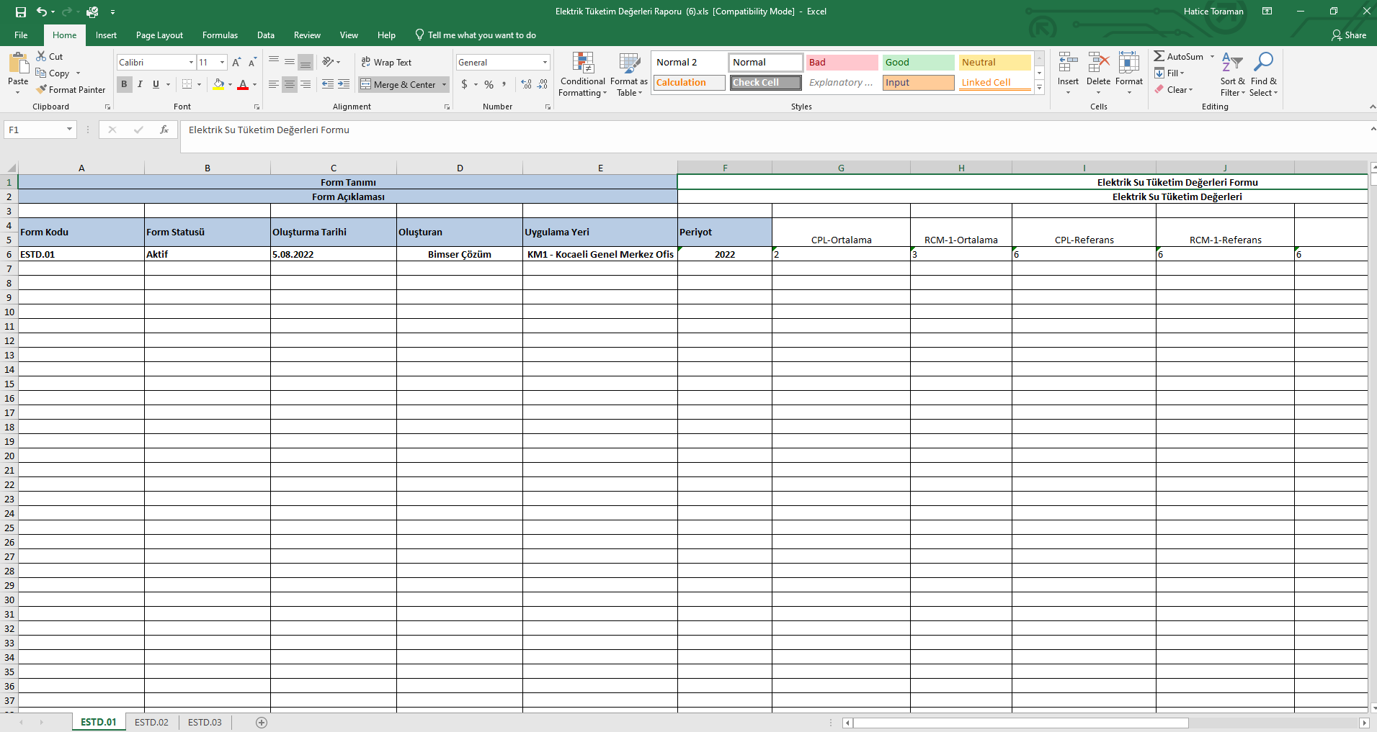Apply the Good cell style swatch
This screenshot has width=1377, height=732.
918,63
